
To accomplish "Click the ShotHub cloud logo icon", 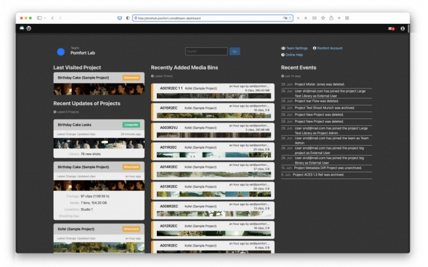I will pyautogui.click(x=22, y=28).
